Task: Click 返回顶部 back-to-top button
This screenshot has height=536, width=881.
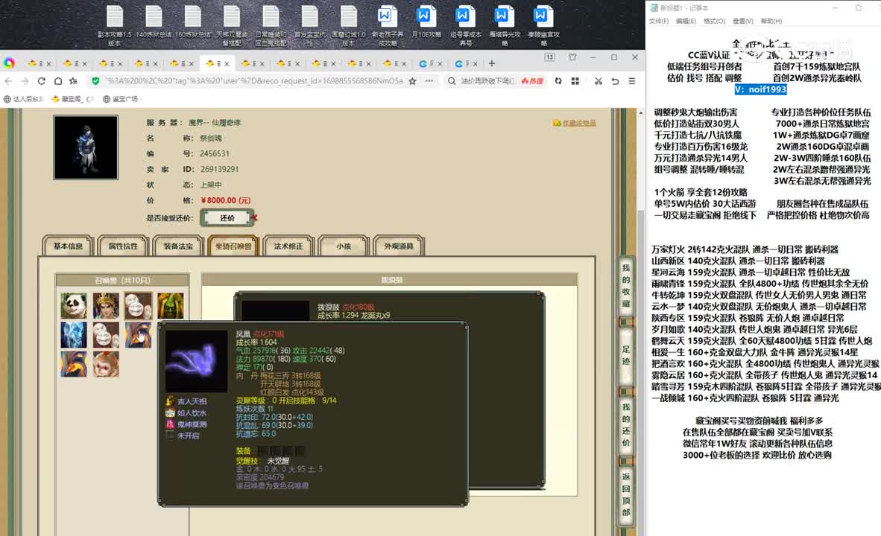Action: [626, 494]
